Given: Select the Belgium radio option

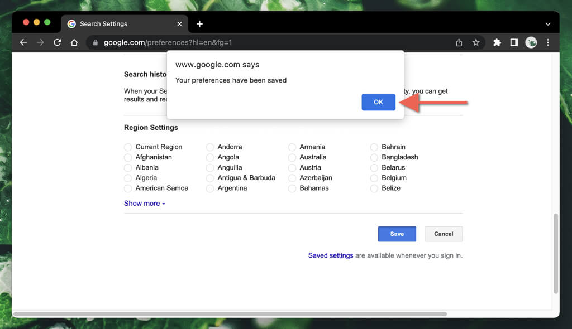Looking at the screenshot, I should coord(374,178).
